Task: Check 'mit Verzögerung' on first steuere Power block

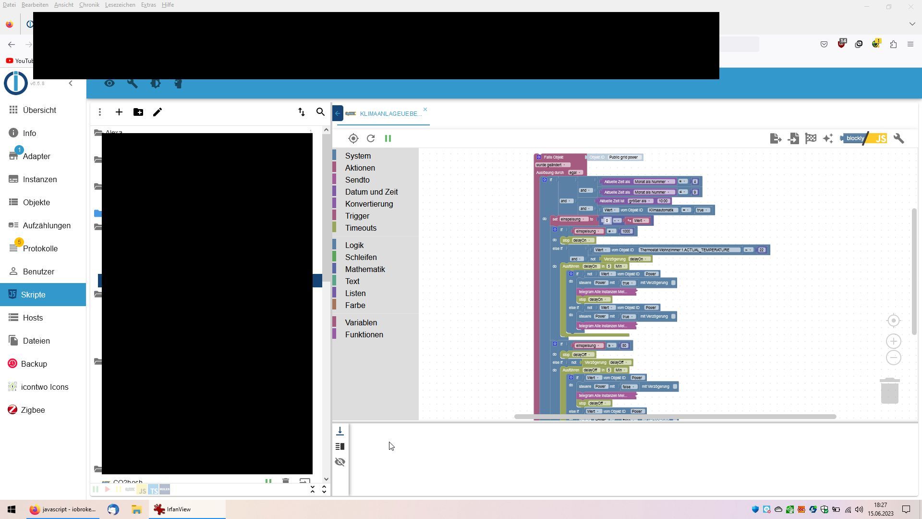Action: pyautogui.click(x=673, y=283)
